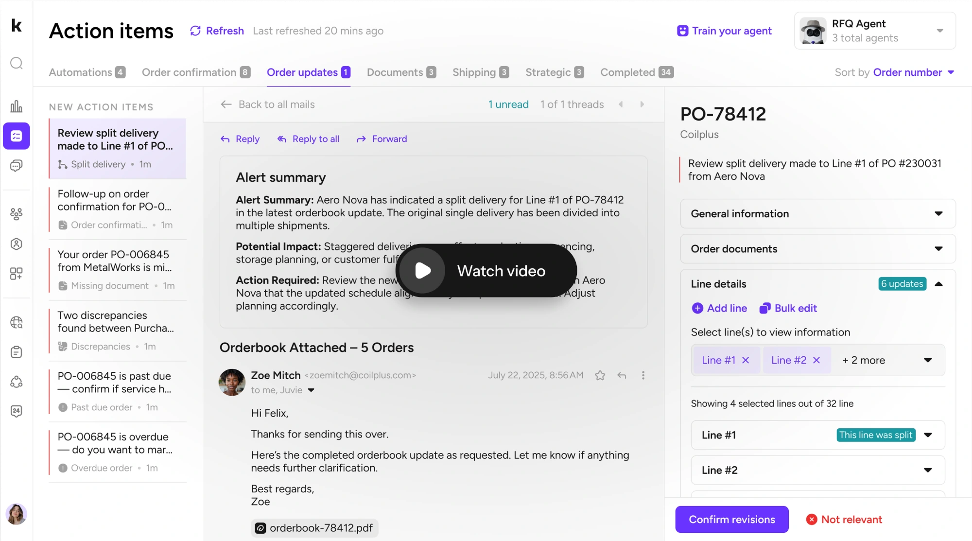This screenshot has width=972, height=541.
Task: Click the search icon in sidebar
Action: click(x=17, y=63)
